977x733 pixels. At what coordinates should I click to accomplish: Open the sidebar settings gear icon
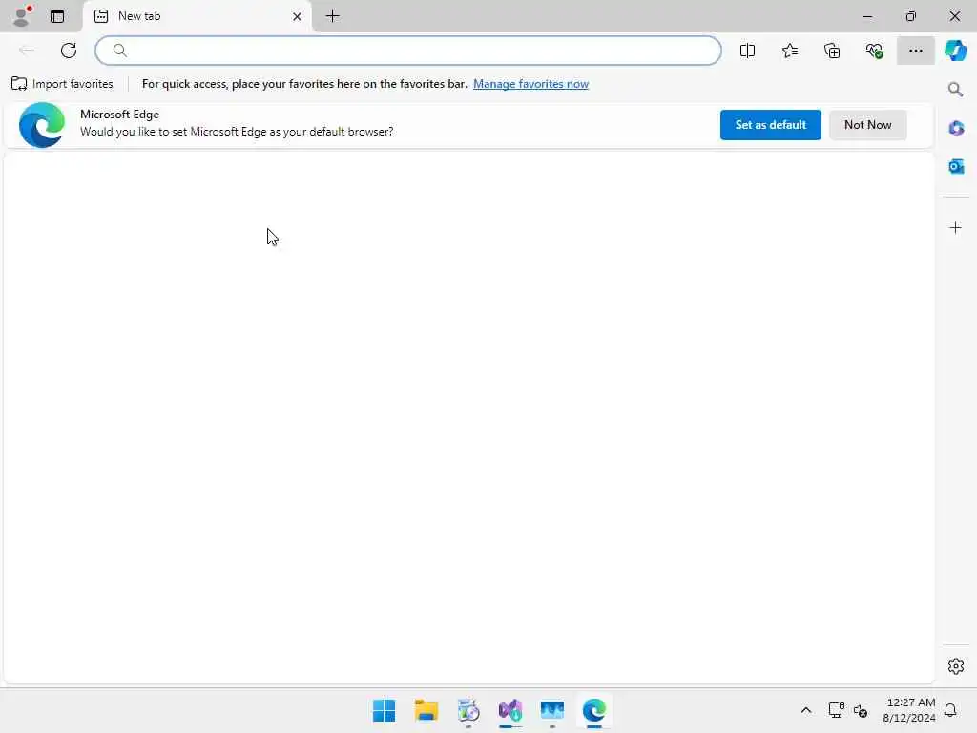(955, 666)
